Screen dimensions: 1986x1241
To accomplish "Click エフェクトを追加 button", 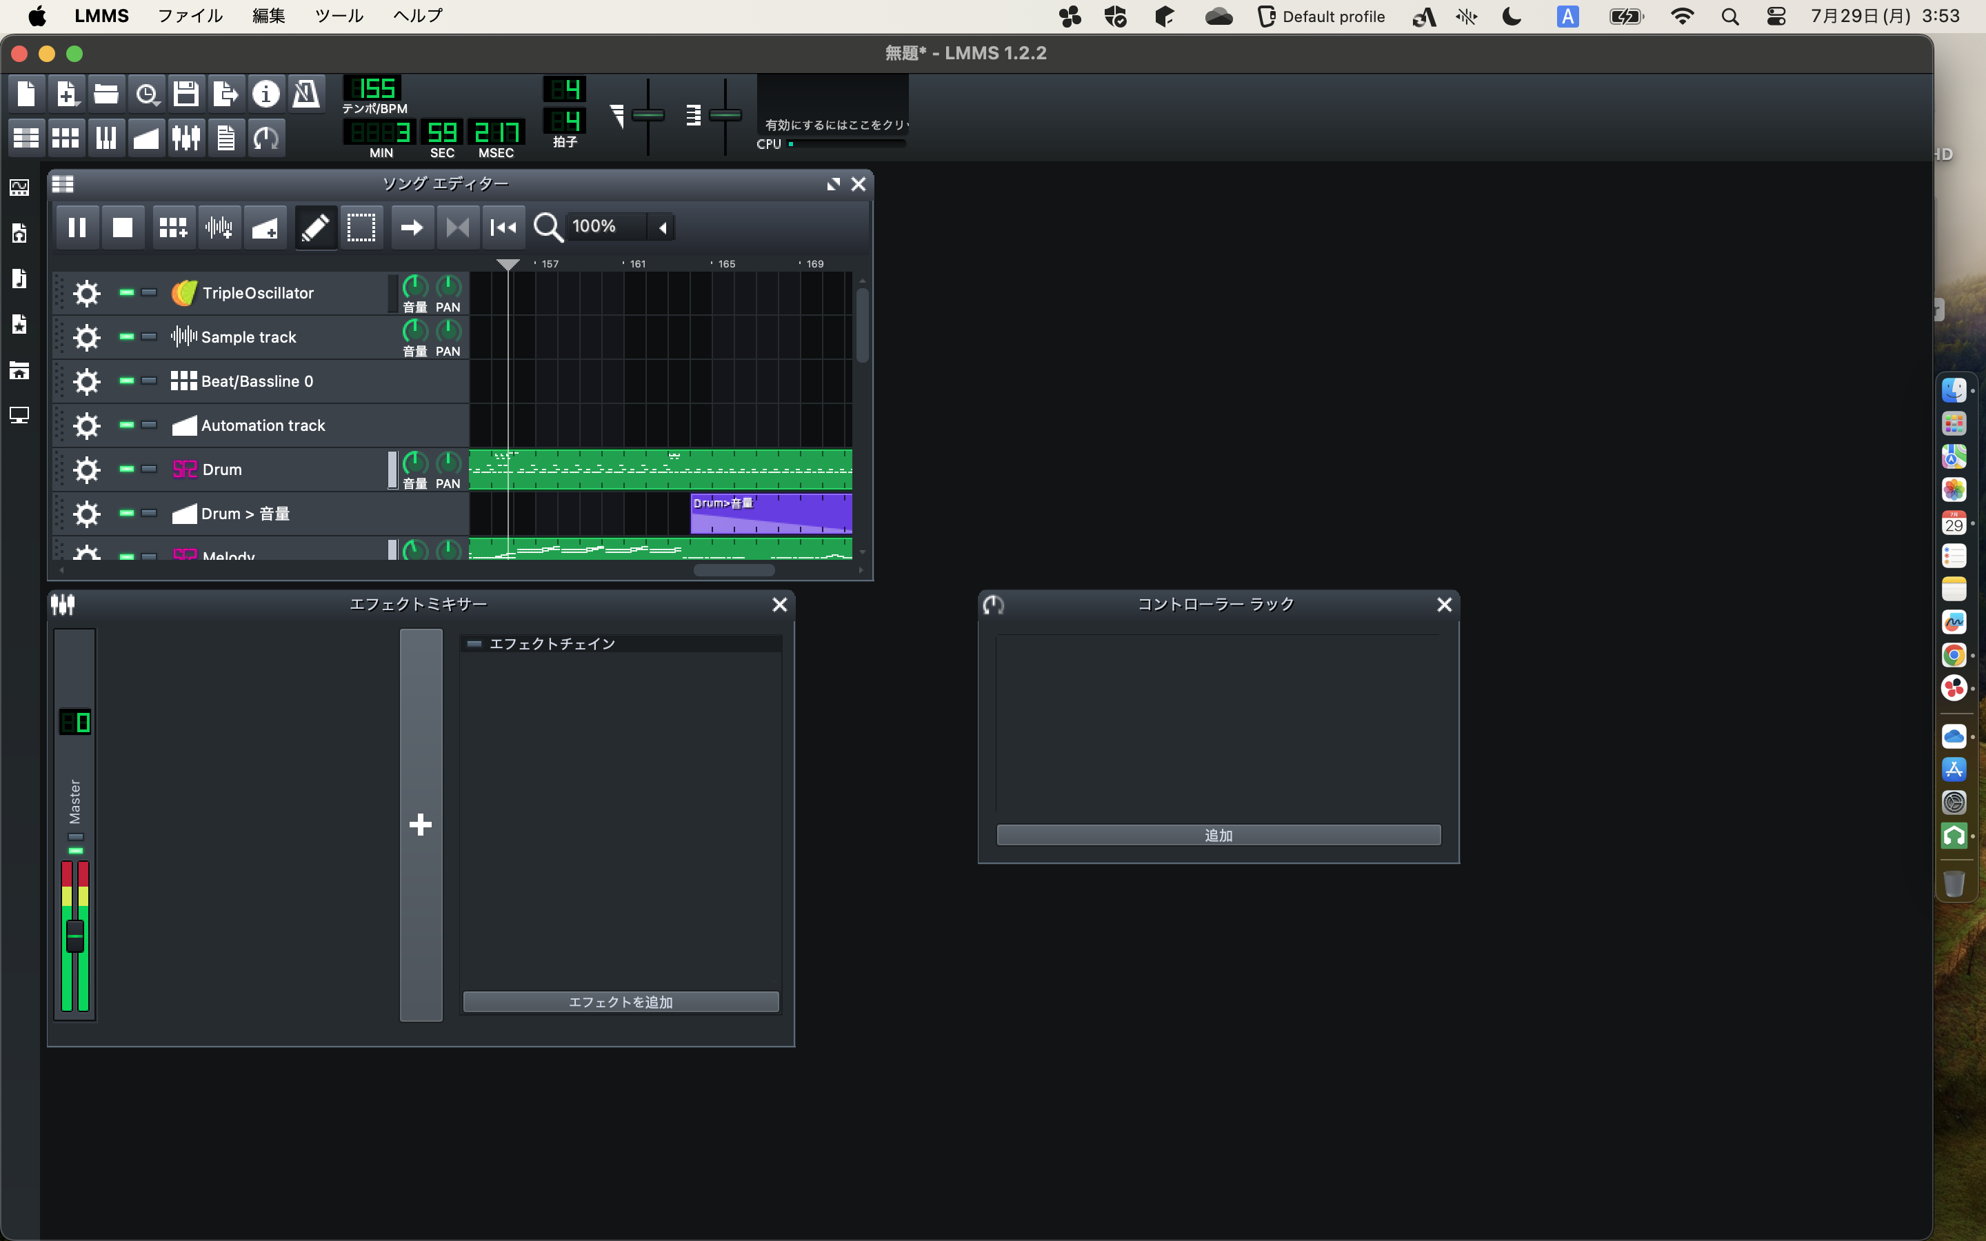I will click(621, 1002).
